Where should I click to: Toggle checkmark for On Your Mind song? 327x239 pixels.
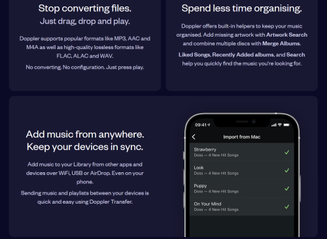287,206
